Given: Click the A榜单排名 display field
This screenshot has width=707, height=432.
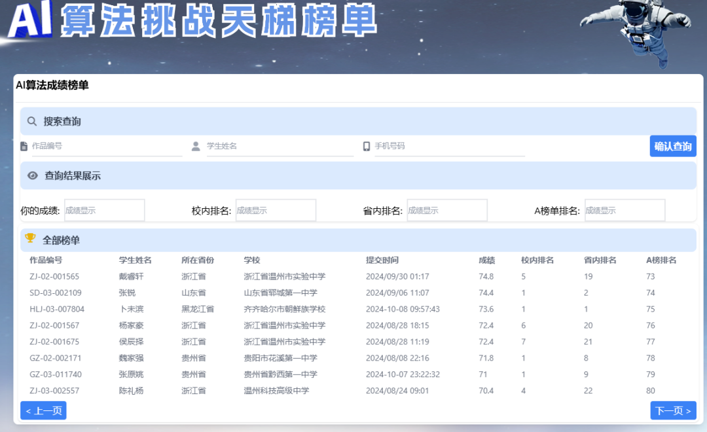Looking at the screenshot, I should (625, 210).
